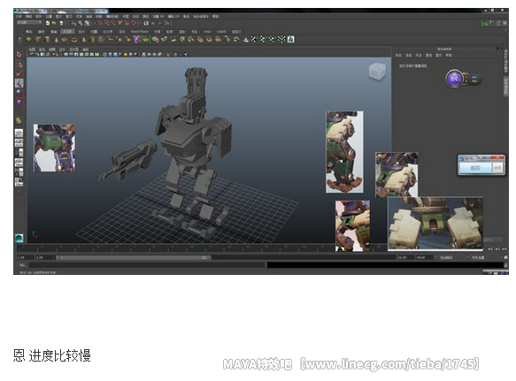Create a polygon cone from the shelf
Image resolution: width=516 pixels, height=381 pixels.
tap(57, 40)
